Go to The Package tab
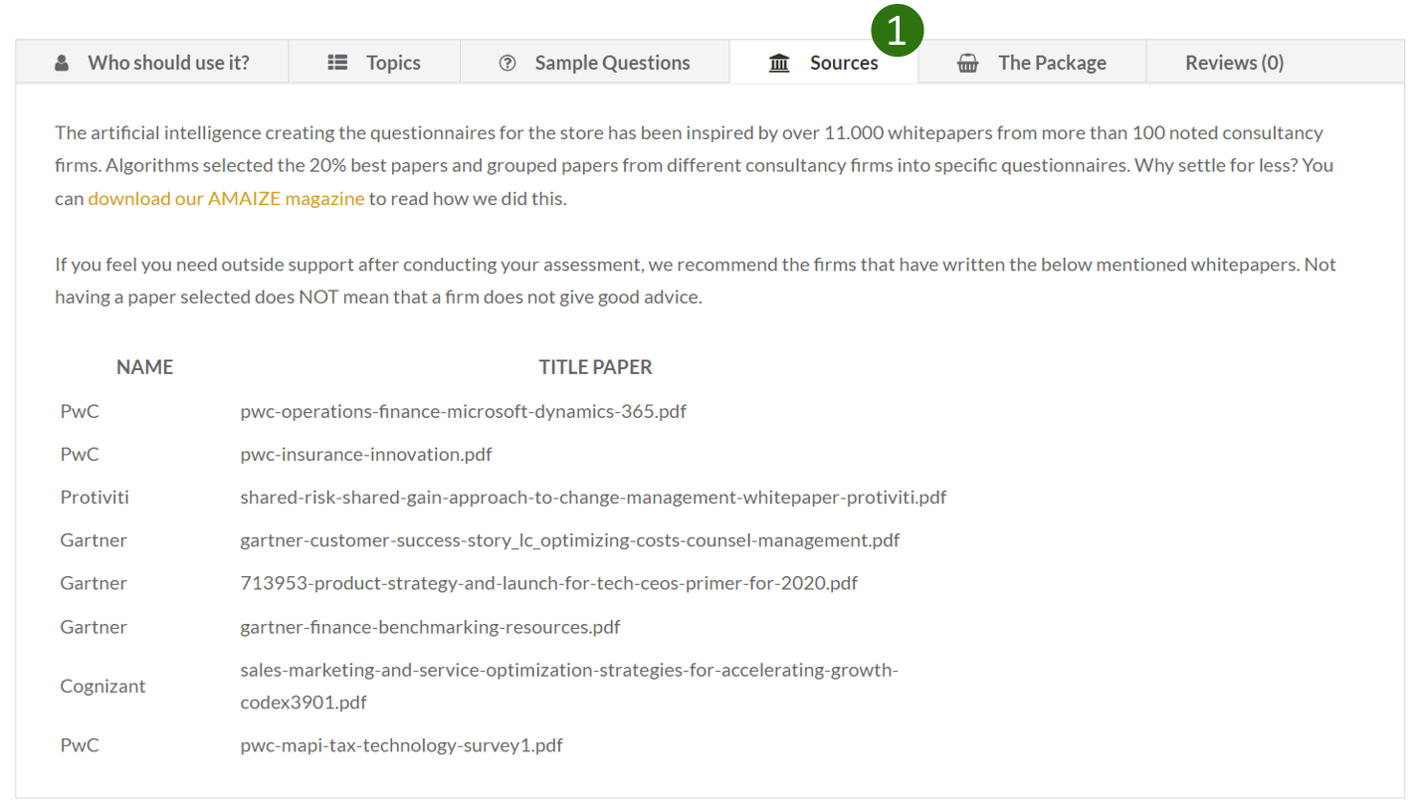1416x811 pixels. pyautogui.click(x=1032, y=62)
